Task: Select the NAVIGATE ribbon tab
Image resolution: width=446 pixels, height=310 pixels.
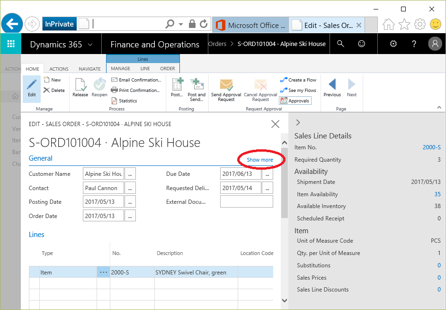Action: (89, 69)
